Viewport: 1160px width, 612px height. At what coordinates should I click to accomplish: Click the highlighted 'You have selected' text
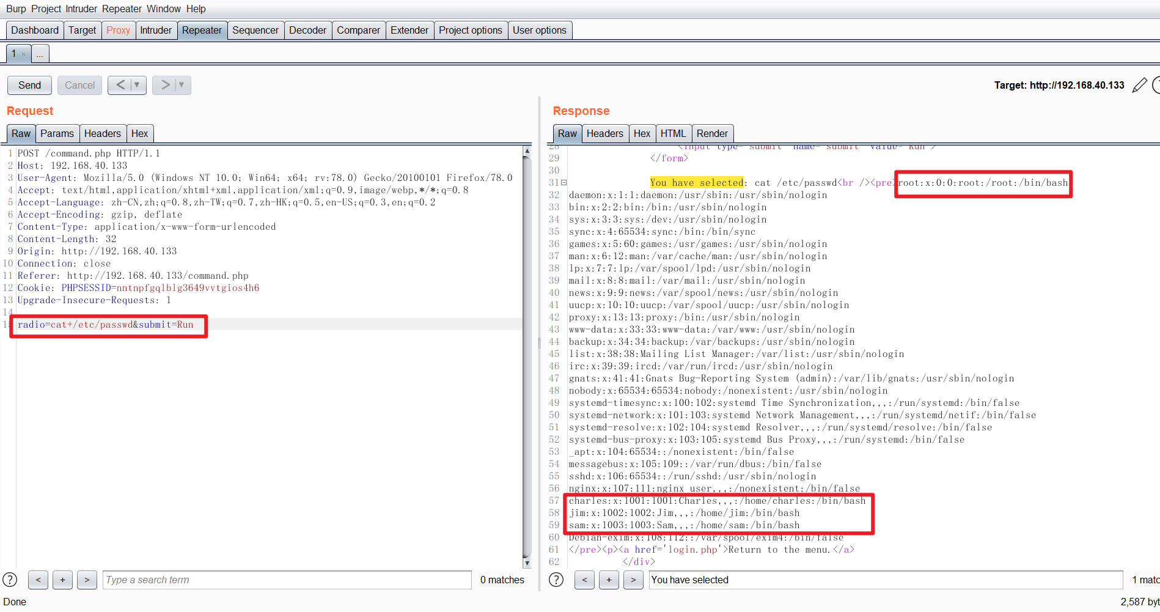[697, 183]
